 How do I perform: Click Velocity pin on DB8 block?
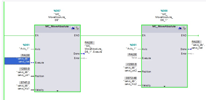pyautogui.click(x=146, y=85)
